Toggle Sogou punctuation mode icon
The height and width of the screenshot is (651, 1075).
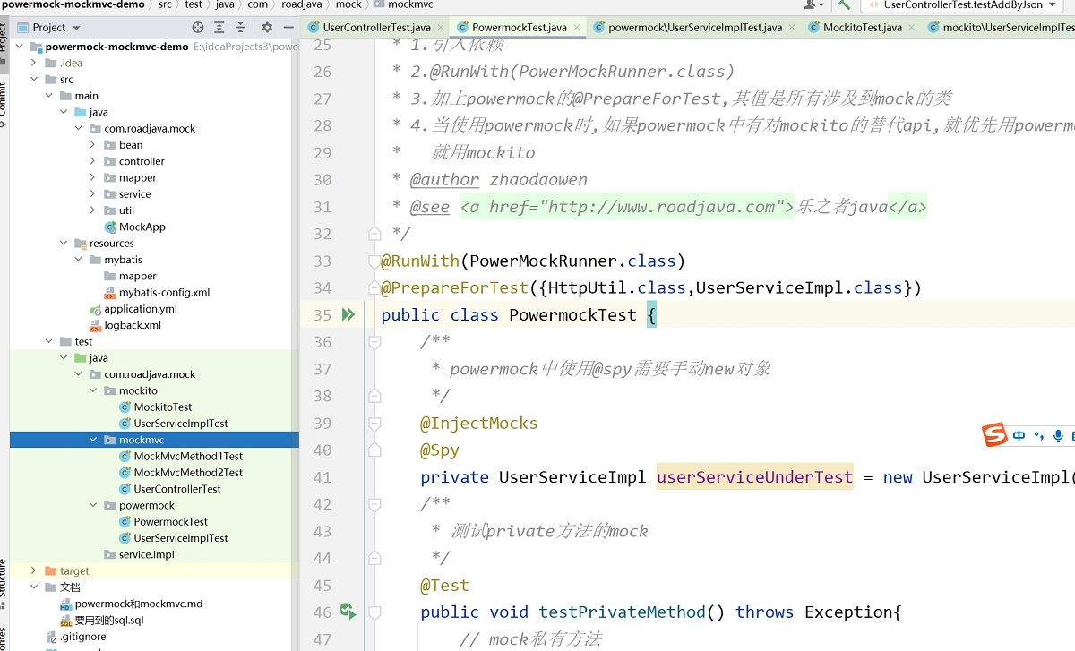click(x=1039, y=436)
